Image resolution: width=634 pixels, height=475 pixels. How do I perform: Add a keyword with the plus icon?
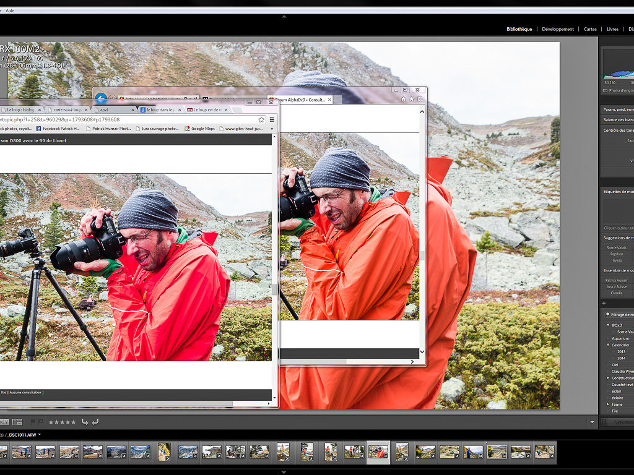click(x=604, y=303)
